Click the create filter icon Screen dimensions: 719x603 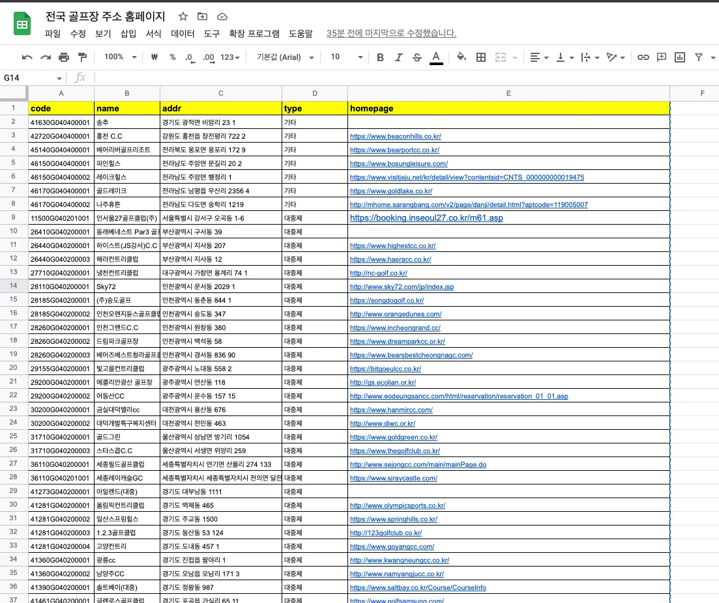(698, 57)
